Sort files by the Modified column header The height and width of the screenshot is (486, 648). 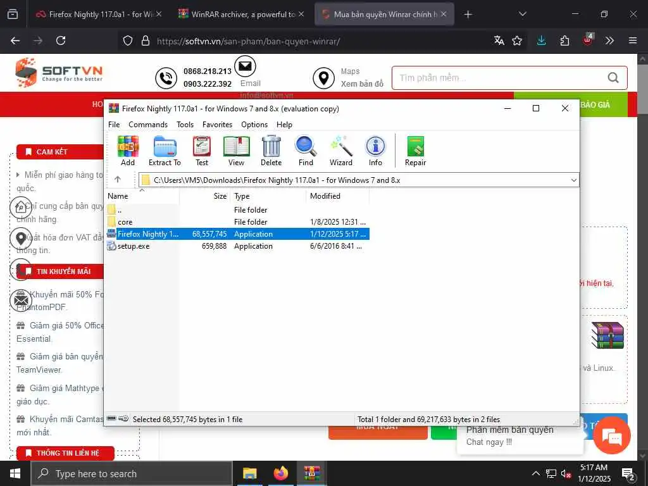point(338,196)
